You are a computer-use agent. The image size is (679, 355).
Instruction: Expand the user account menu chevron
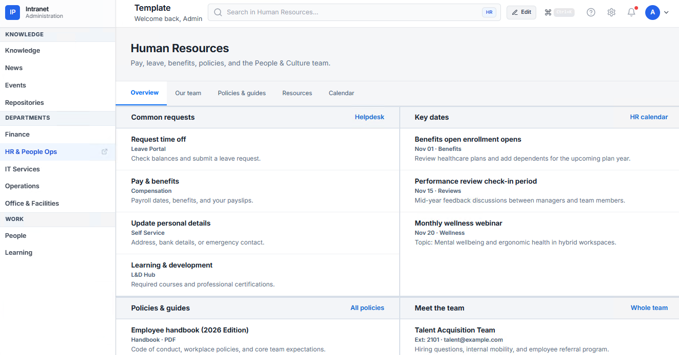(666, 13)
